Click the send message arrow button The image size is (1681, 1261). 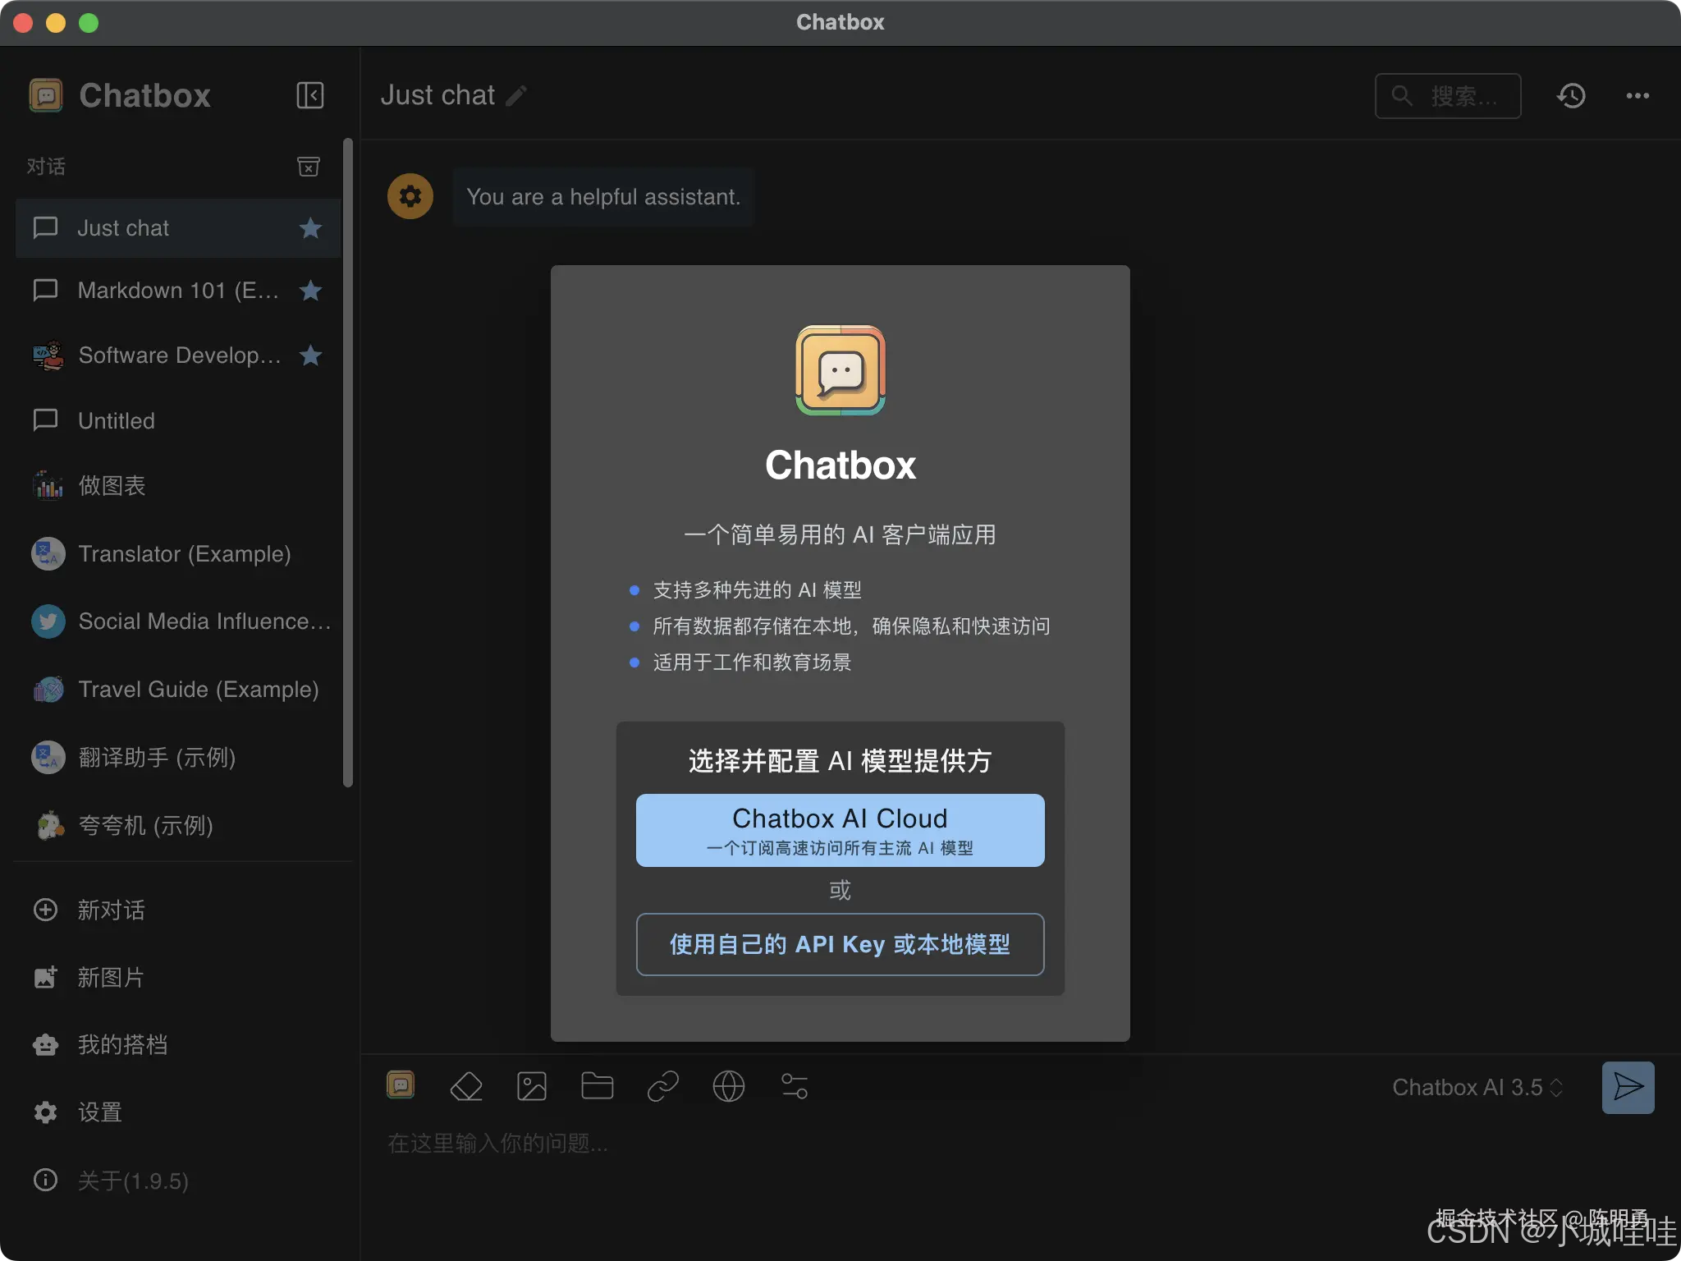1628,1087
